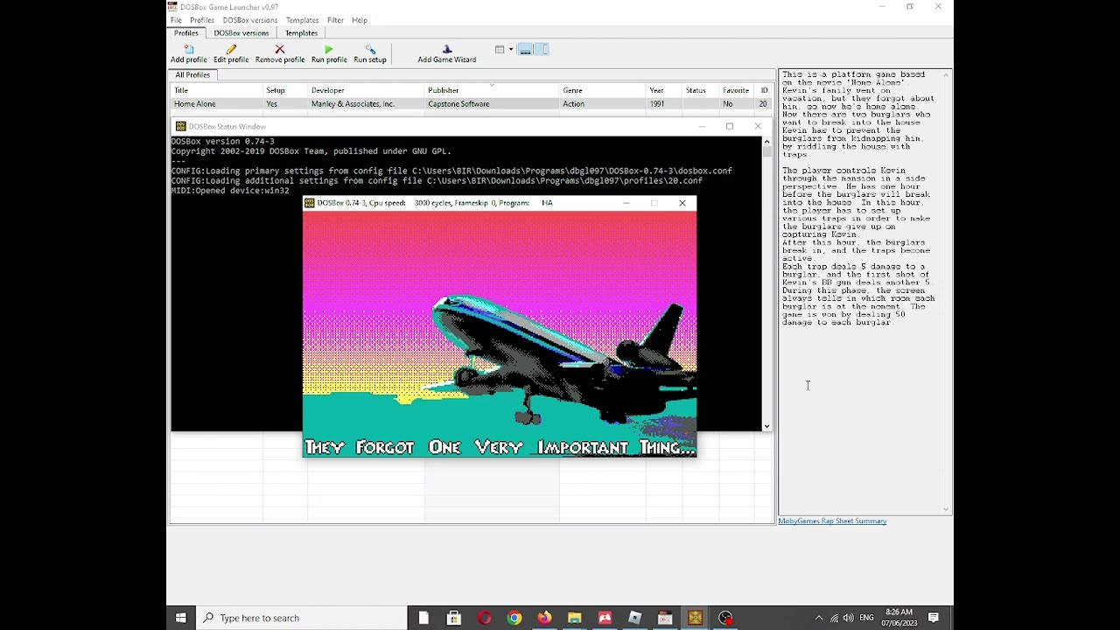This screenshot has height=630, width=1120.
Task: Open the Windows Start menu
Action: click(181, 618)
